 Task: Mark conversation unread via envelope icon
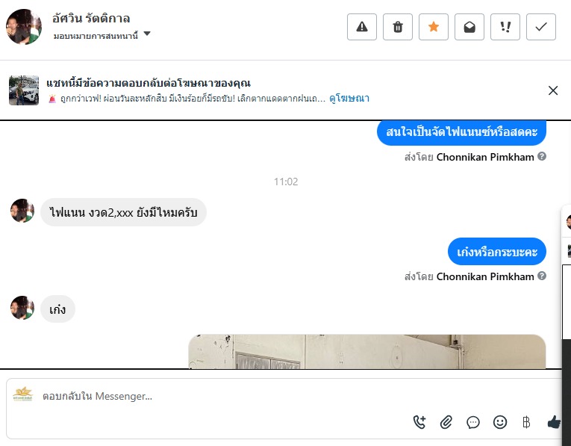click(469, 27)
